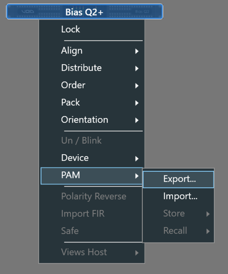Open the Orientation submenu
228x274 pixels.
(x=85, y=120)
